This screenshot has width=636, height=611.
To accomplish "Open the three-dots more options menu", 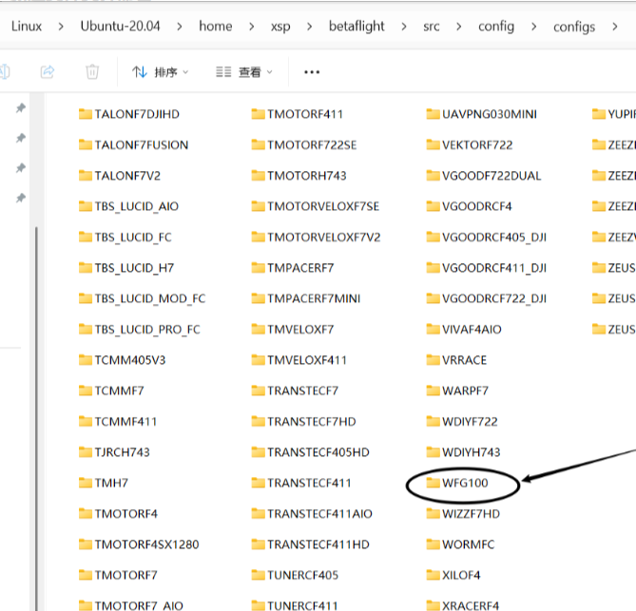I will pyautogui.click(x=312, y=72).
